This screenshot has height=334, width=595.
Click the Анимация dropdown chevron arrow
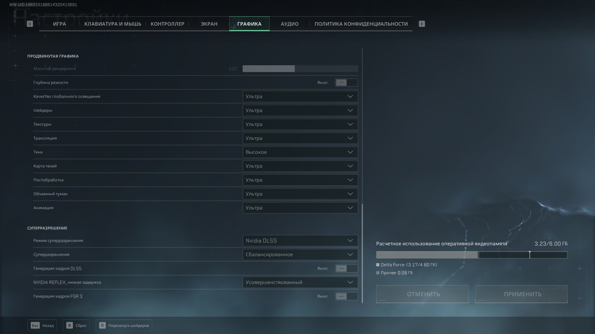click(x=350, y=208)
